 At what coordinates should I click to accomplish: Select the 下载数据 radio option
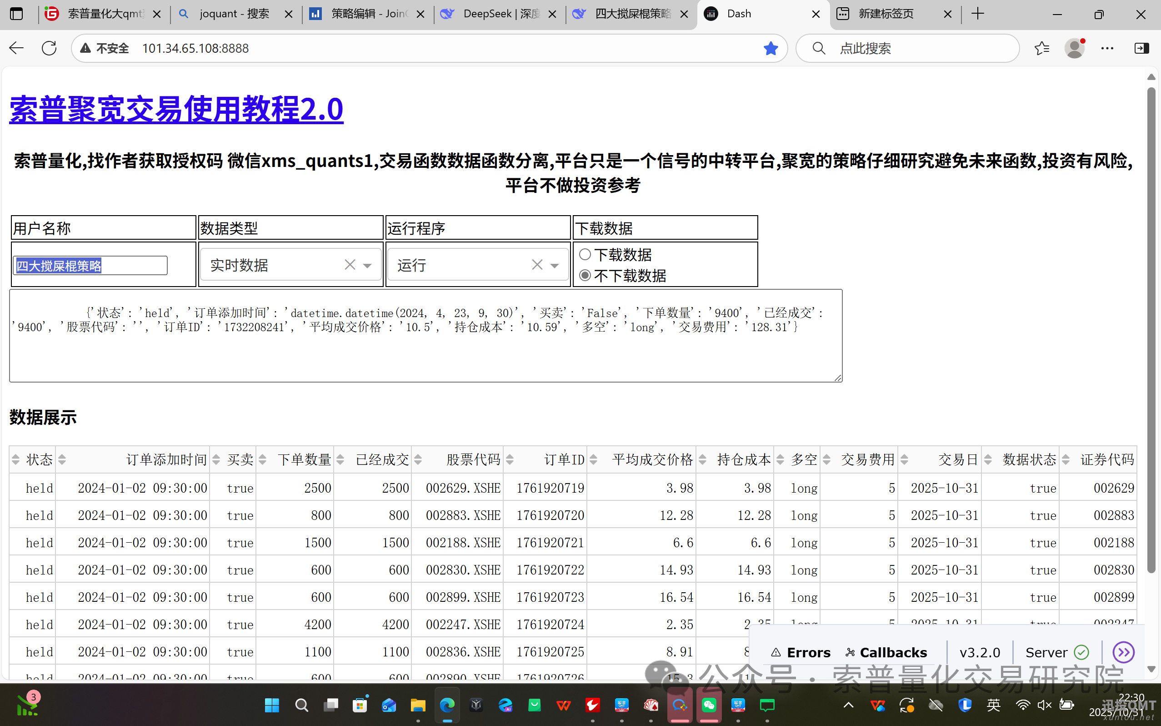click(x=585, y=254)
